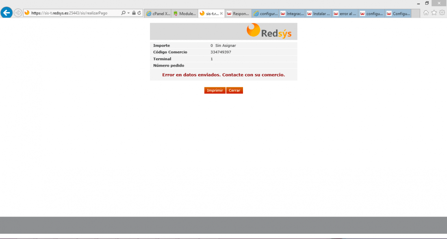Refresh the page with the reload icon
The image size is (447, 239).
139,13
